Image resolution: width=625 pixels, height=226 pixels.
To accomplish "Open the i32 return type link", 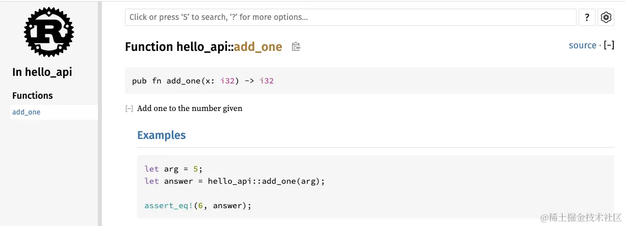I will coord(267,81).
